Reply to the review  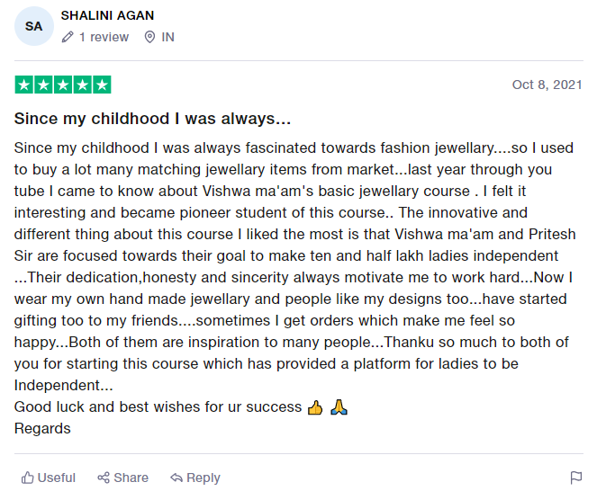click(195, 478)
